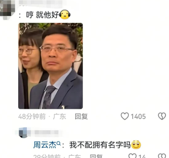The width and height of the screenshot is (169, 158).
Task: Open the second commenter's blurred avatar
Action: pos(23,133)
